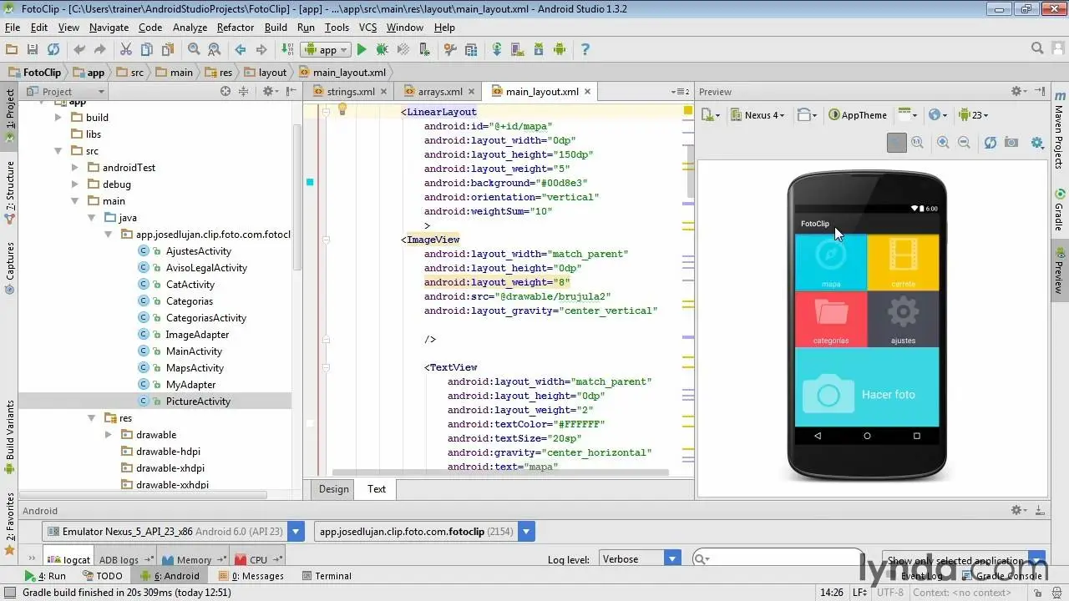The height and width of the screenshot is (601, 1069).
Task: Open the Refactor menu
Action: (235, 28)
